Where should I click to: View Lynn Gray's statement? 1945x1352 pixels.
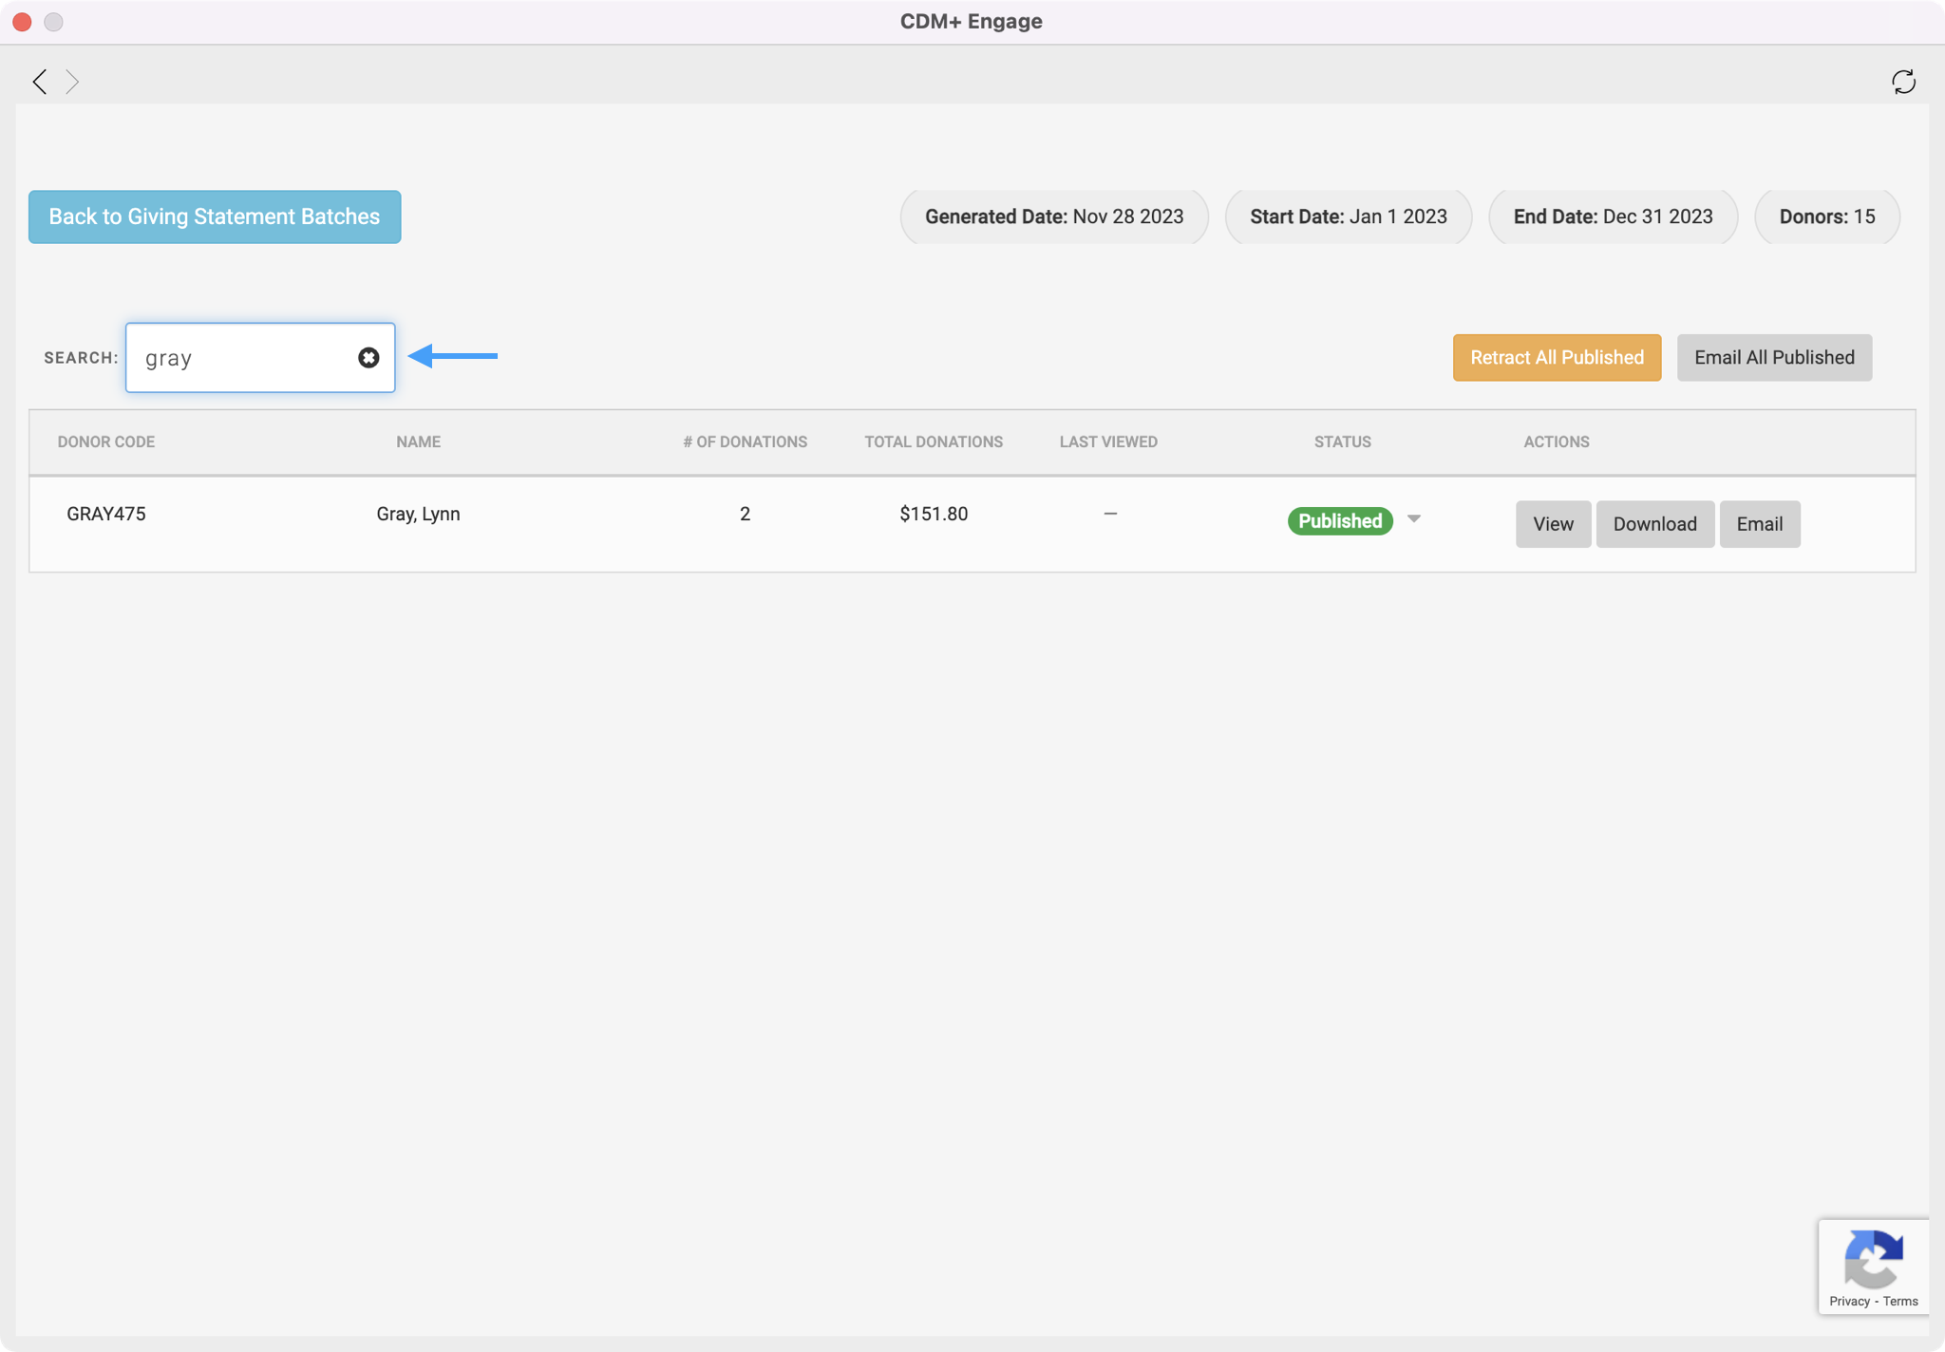(1552, 524)
